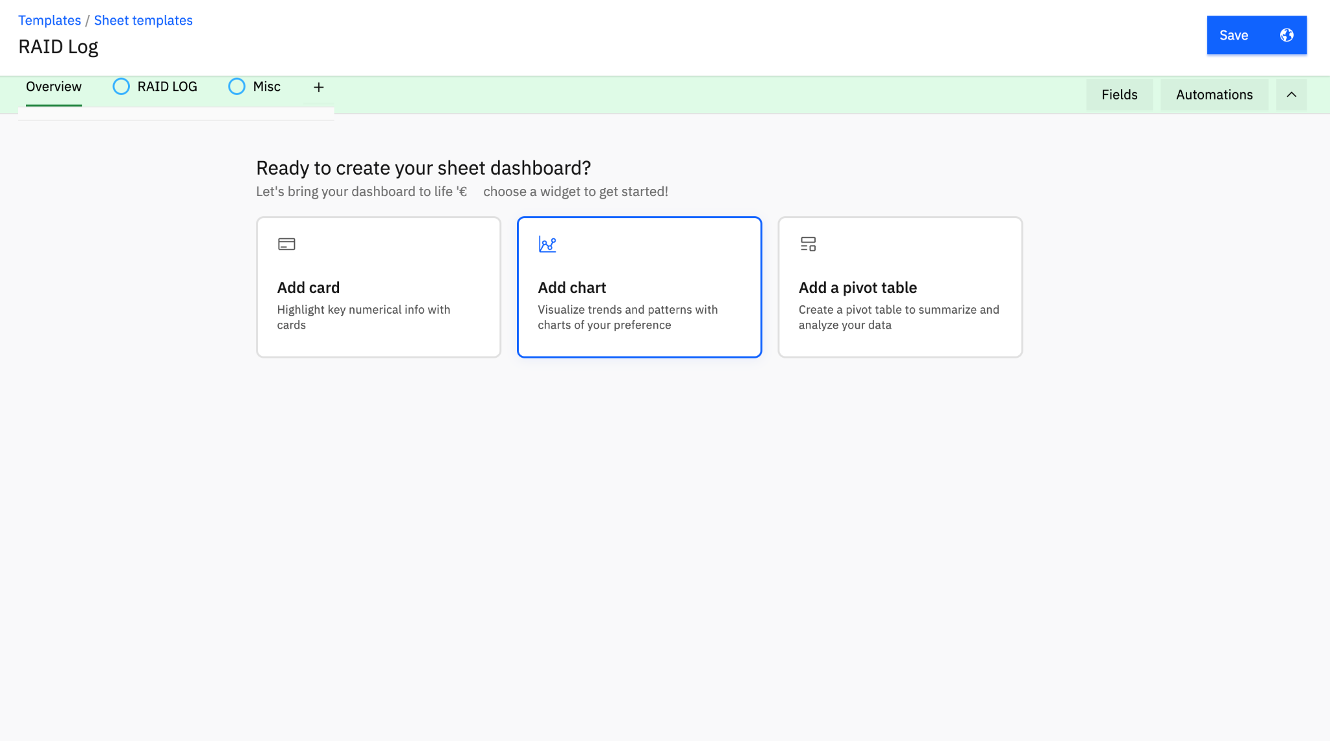
Task: Click the line chart icon
Action: 547,244
